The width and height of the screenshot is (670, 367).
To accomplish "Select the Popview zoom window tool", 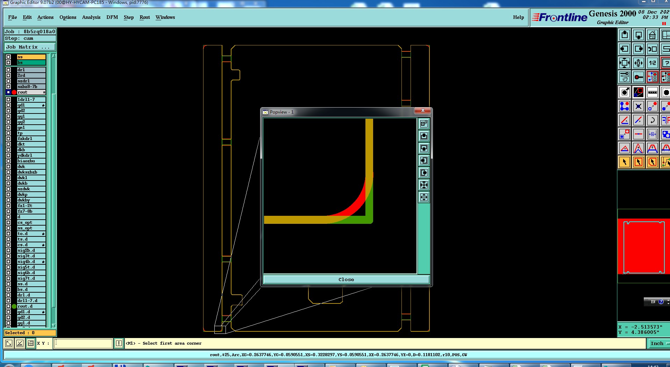I will click(x=639, y=92).
